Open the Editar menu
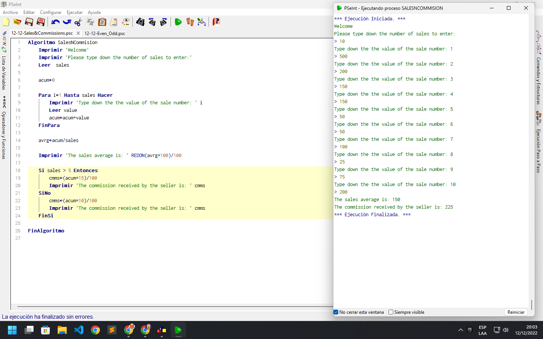Image resolution: width=543 pixels, height=339 pixels. [29, 12]
